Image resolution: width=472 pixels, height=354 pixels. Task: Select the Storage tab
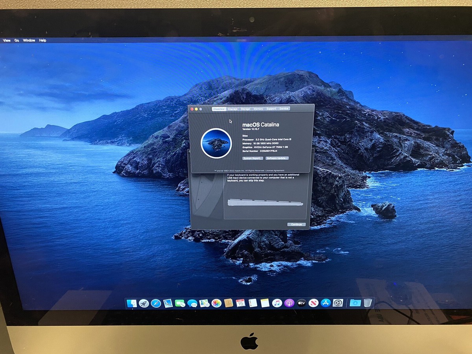[245, 109]
